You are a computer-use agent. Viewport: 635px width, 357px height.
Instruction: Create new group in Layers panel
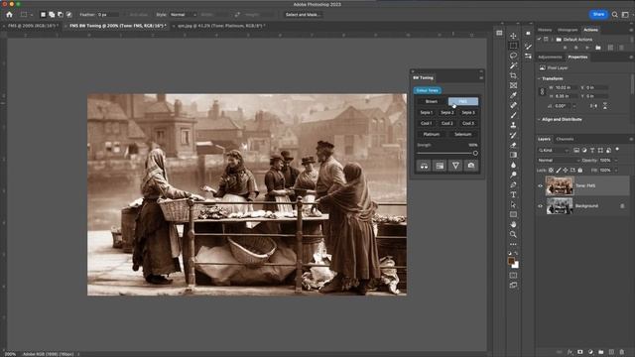tap(601, 352)
